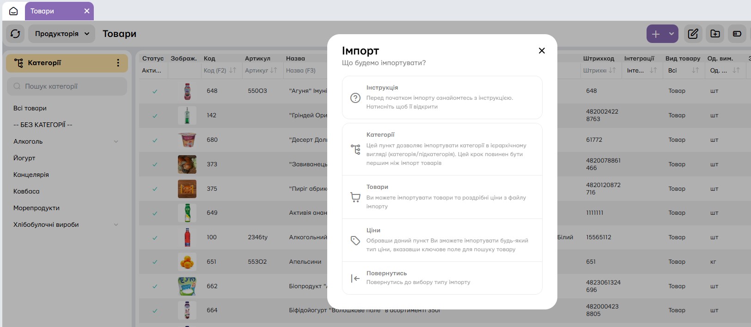Click the purple plus add button
The height and width of the screenshot is (327, 751).
pyautogui.click(x=656, y=34)
